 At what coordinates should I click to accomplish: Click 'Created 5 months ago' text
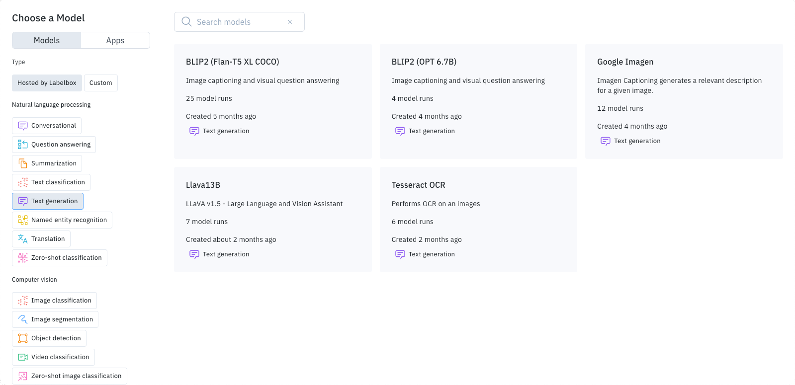coord(221,116)
